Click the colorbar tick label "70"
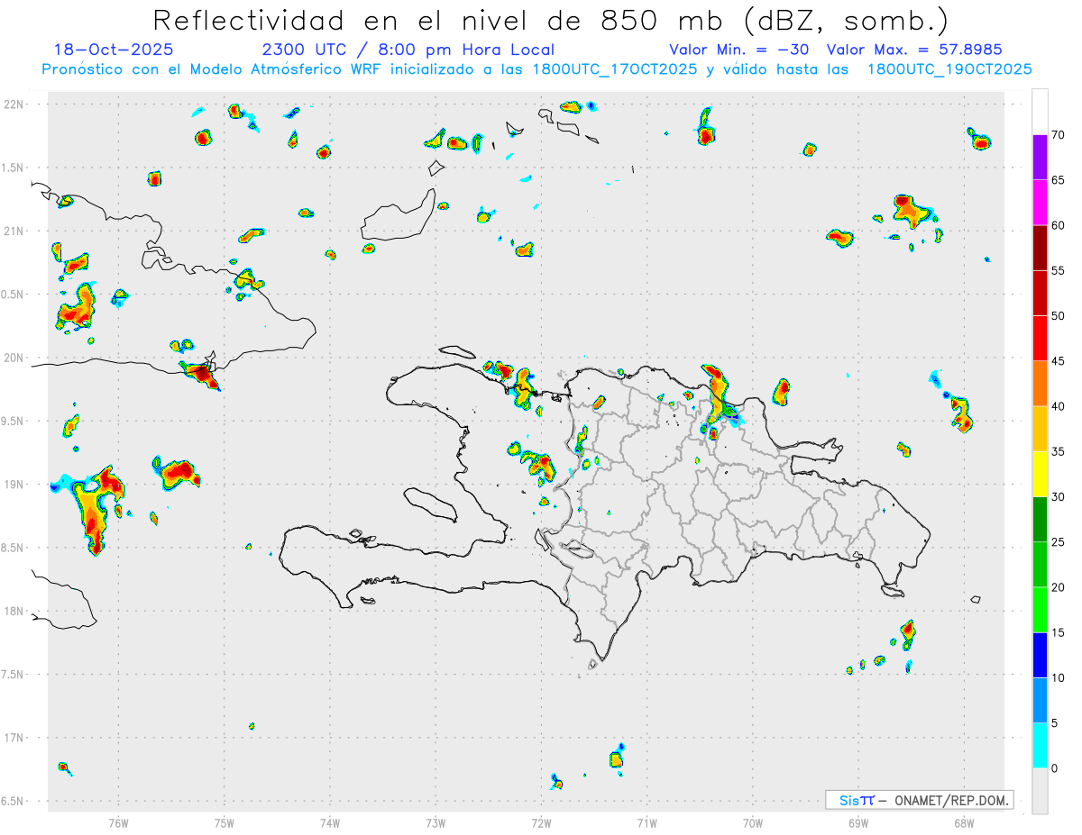 [1058, 135]
